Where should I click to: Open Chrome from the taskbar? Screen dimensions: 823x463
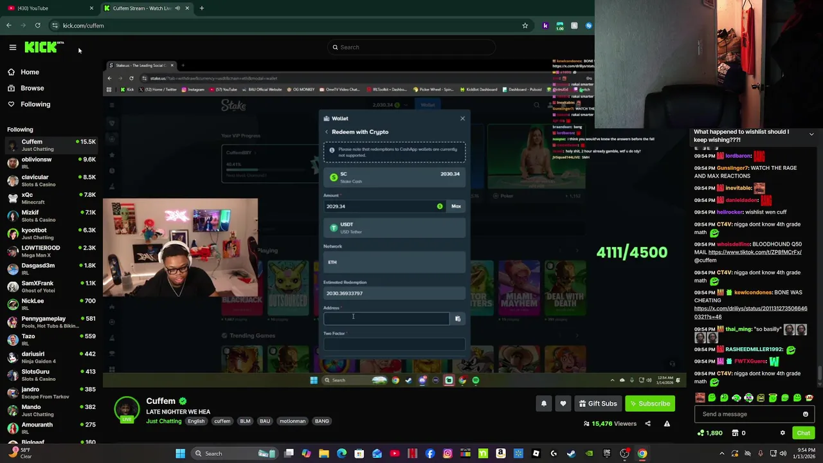(x=642, y=453)
